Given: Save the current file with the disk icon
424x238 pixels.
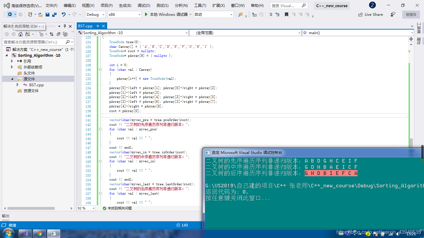Looking at the screenshot, I should [x=48, y=14].
